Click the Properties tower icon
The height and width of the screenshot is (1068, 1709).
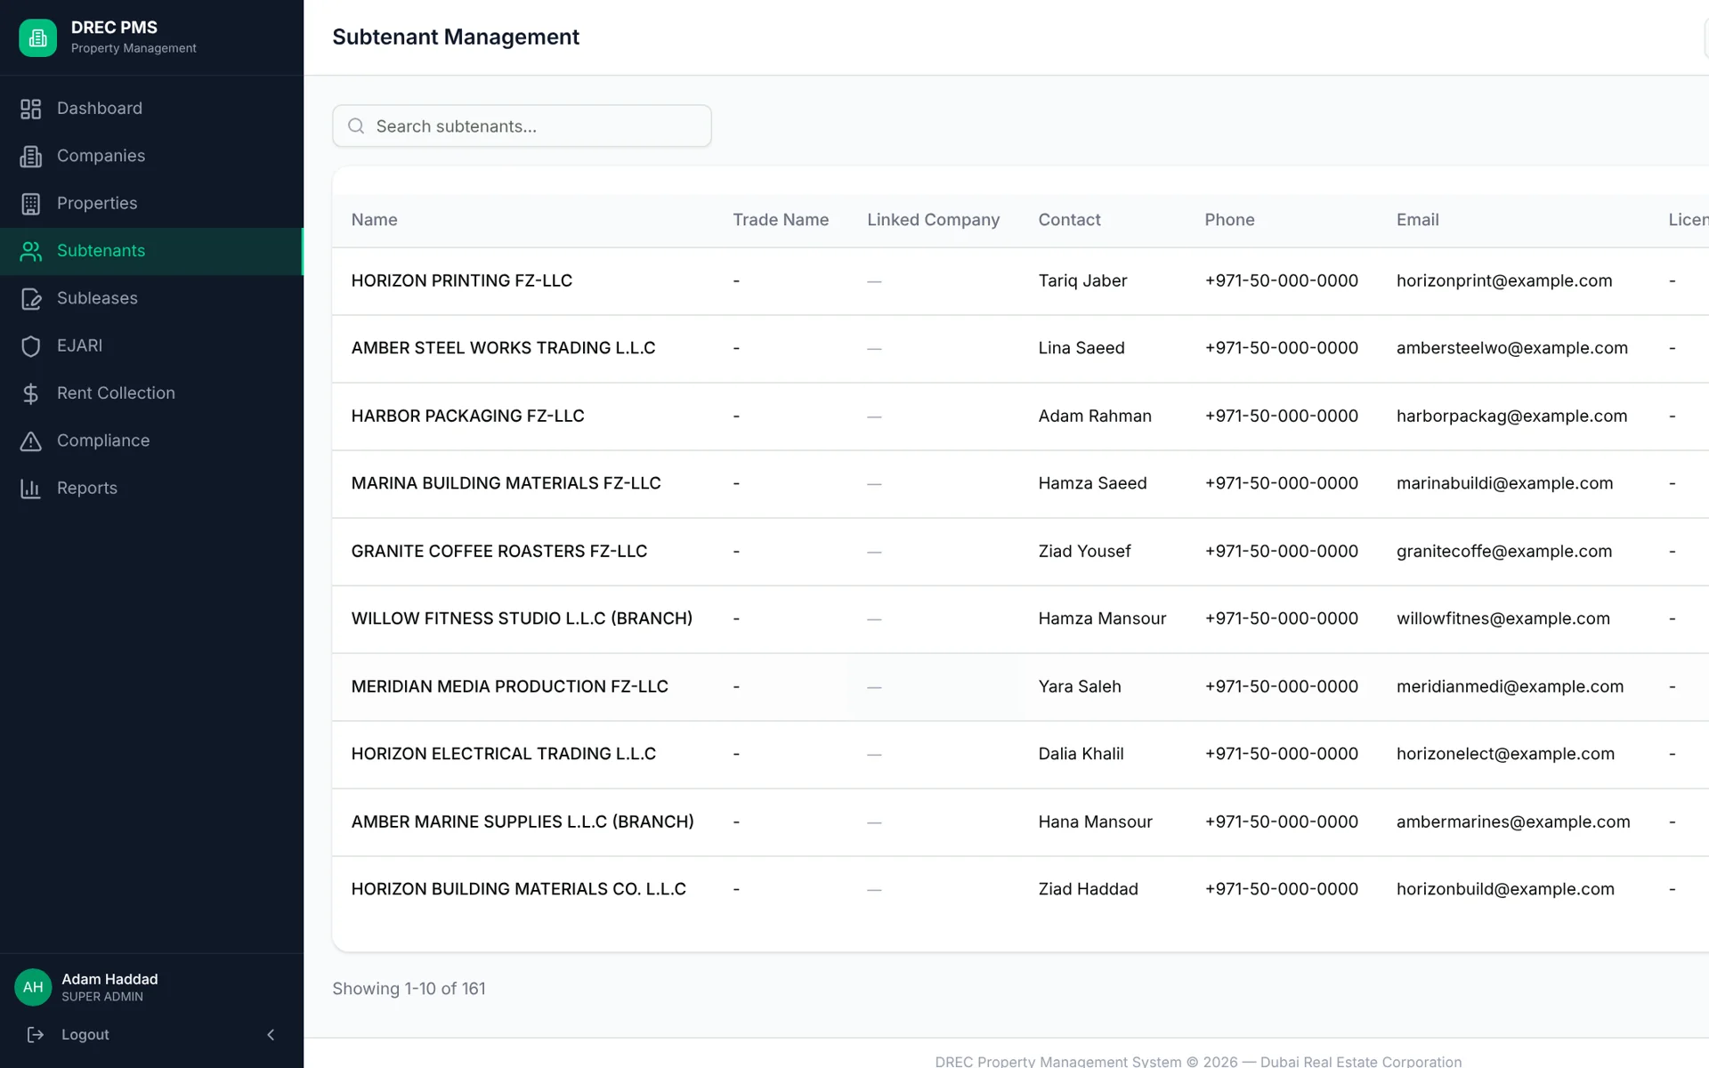pyautogui.click(x=31, y=204)
